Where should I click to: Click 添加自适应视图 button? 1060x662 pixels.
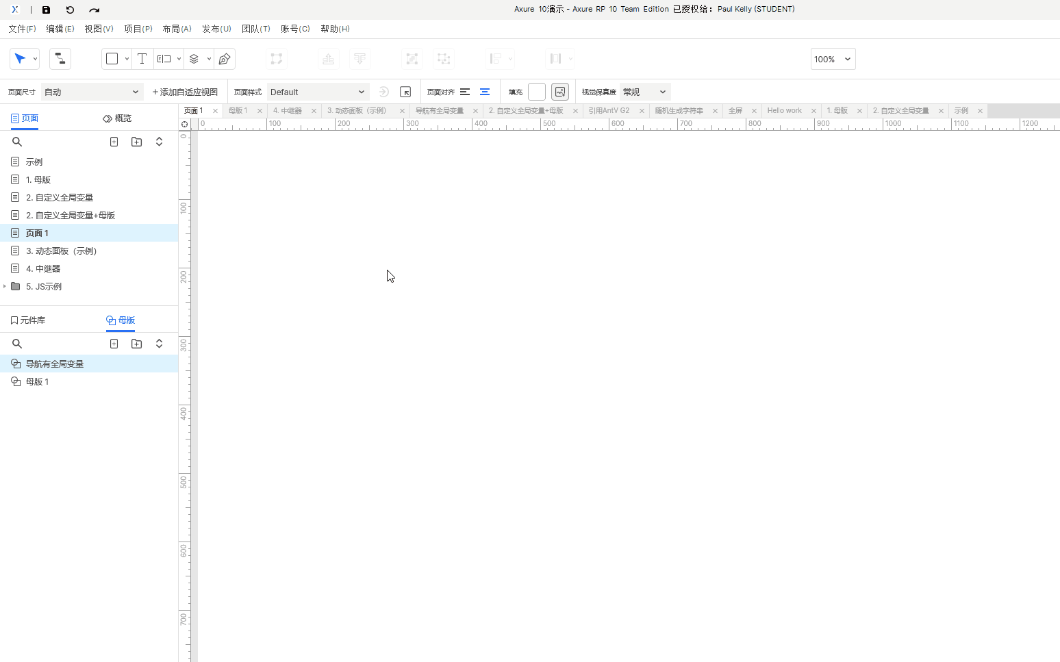[185, 92]
